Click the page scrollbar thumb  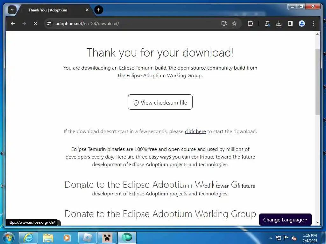(317, 82)
